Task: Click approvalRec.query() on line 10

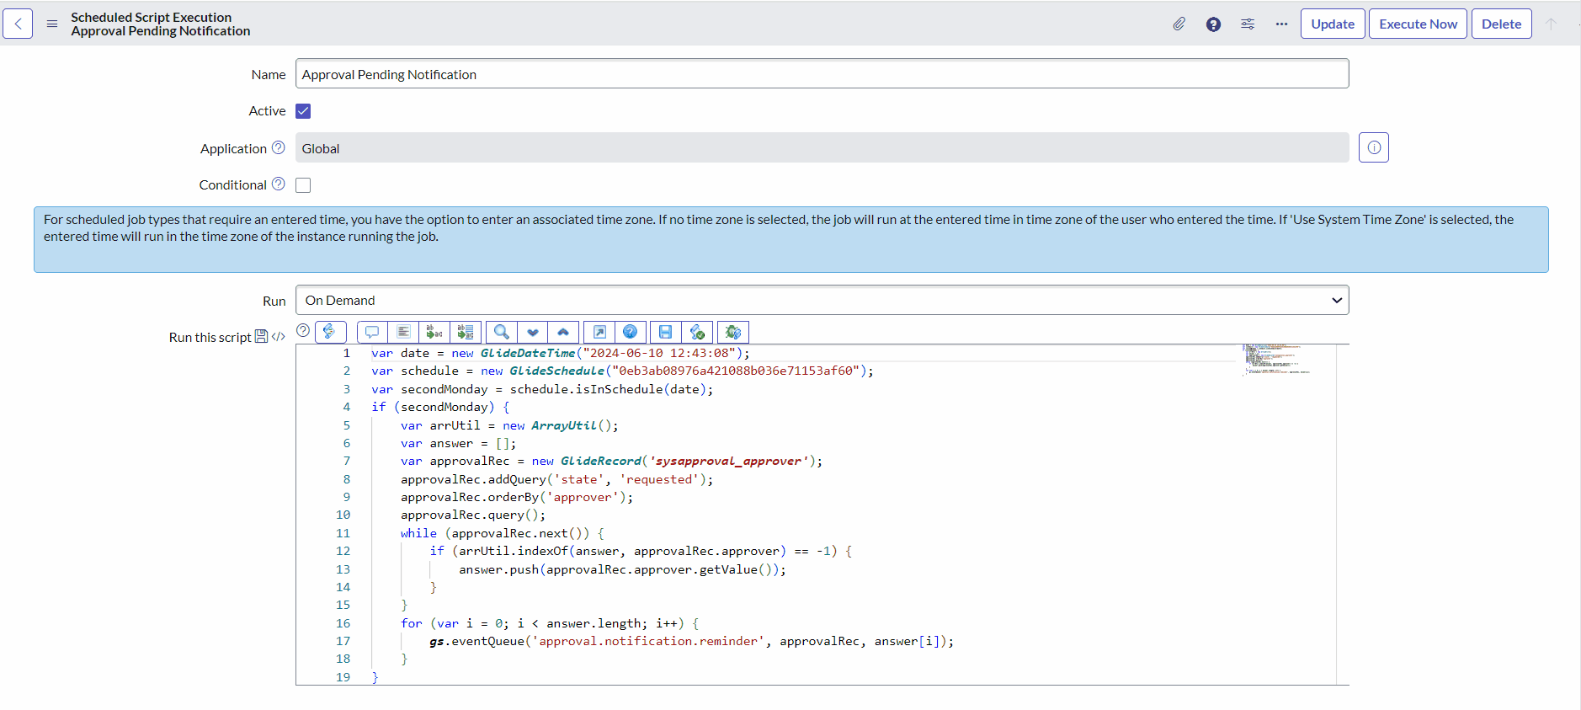Action: (x=473, y=515)
